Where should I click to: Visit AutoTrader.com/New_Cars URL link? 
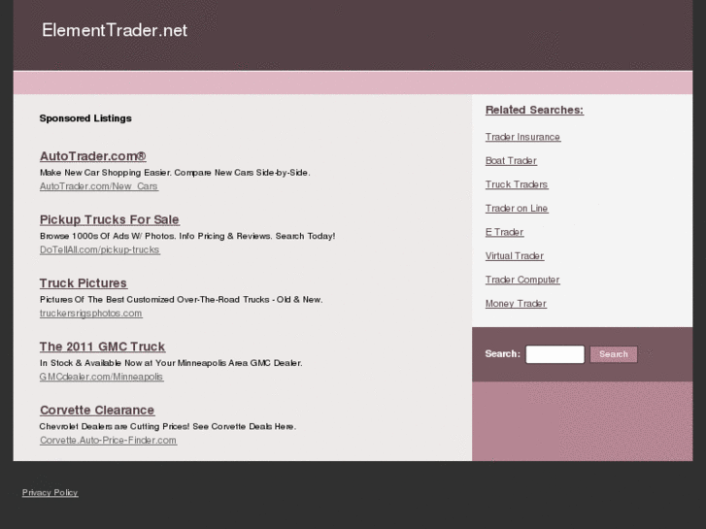(x=99, y=186)
